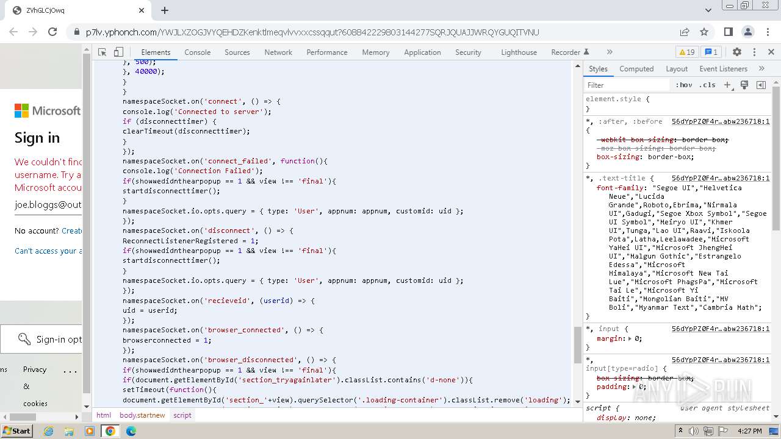Expand the padding property triangle

coord(635,387)
